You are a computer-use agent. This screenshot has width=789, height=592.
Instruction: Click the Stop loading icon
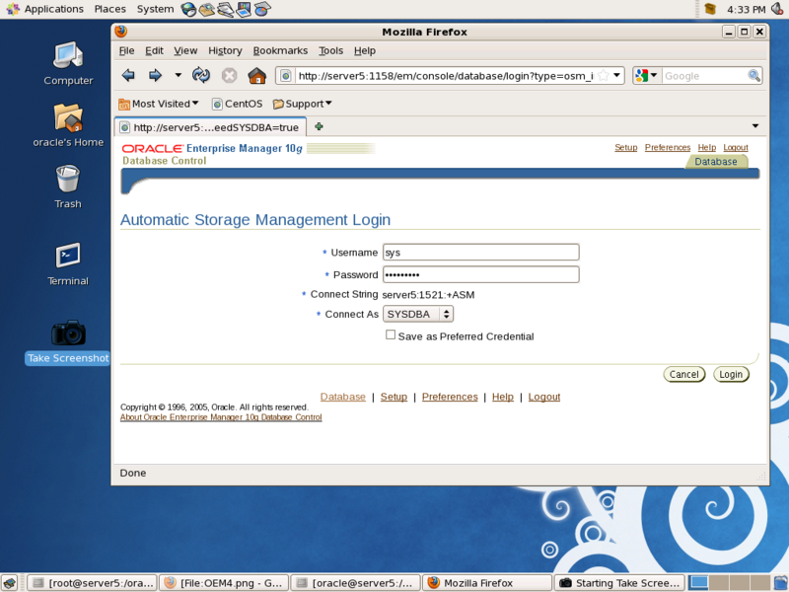pos(230,76)
